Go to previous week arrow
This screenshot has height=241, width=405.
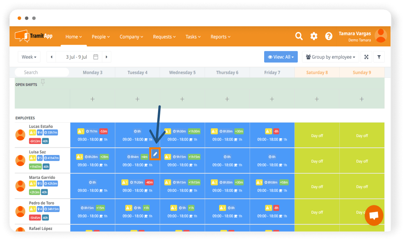coord(52,57)
